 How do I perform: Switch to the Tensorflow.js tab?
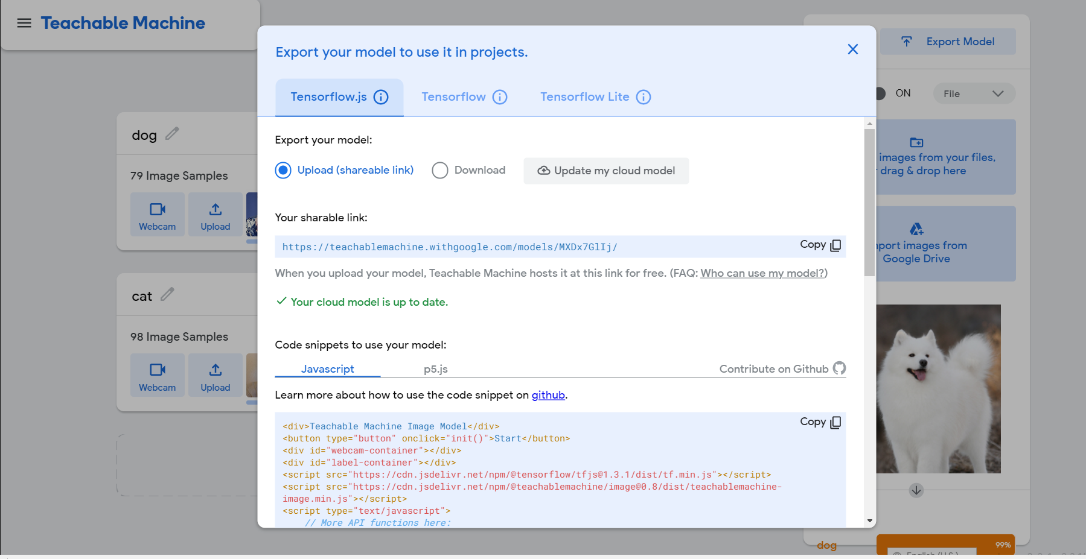tap(339, 97)
